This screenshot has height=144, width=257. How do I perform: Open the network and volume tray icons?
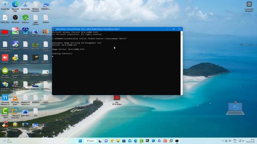[x=241, y=141]
